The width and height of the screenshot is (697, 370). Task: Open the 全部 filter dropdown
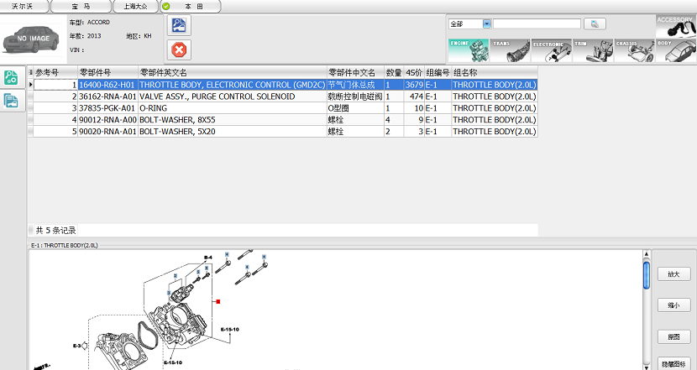[487, 24]
